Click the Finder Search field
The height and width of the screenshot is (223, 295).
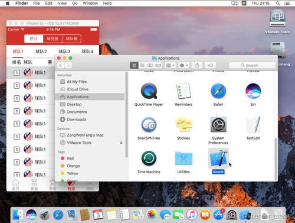[253, 65]
